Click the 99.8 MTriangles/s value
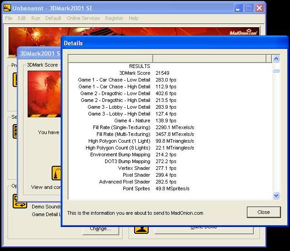The width and height of the screenshot is (290, 251). (x=175, y=141)
